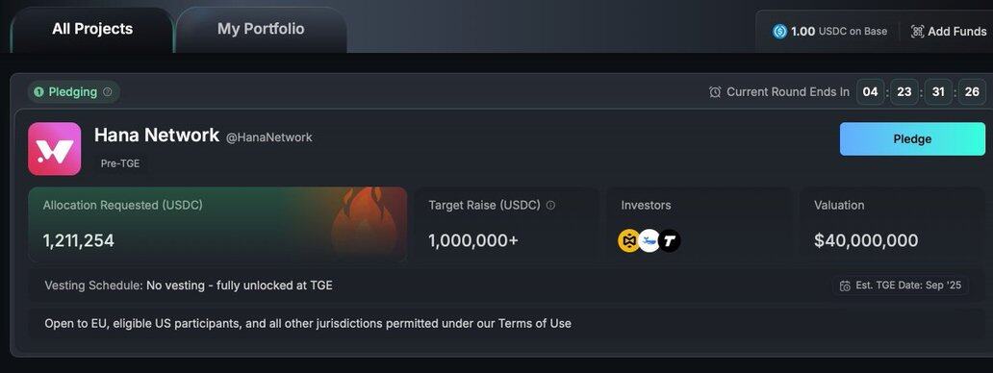Click the alarm clock icon by countdown

[x=715, y=92]
